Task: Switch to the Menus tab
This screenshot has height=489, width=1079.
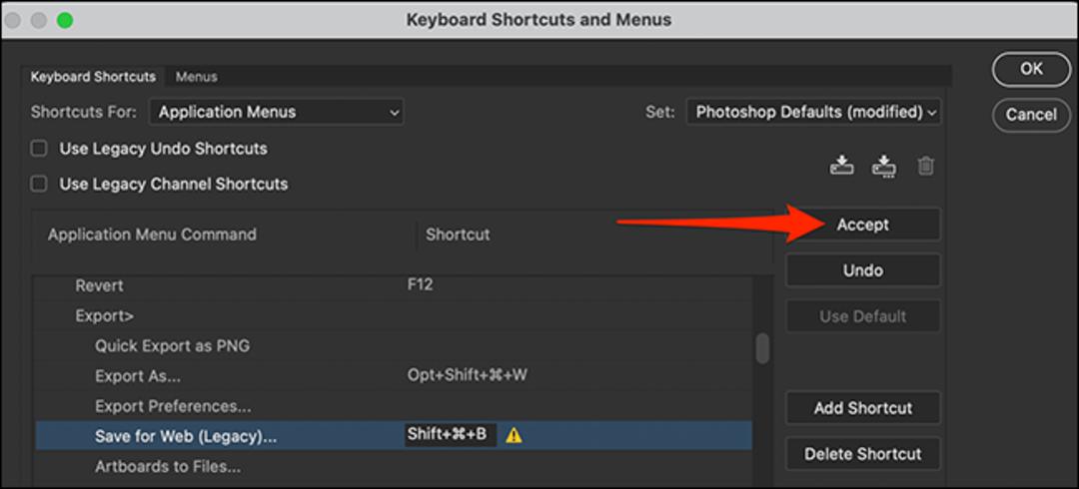Action: 196,77
